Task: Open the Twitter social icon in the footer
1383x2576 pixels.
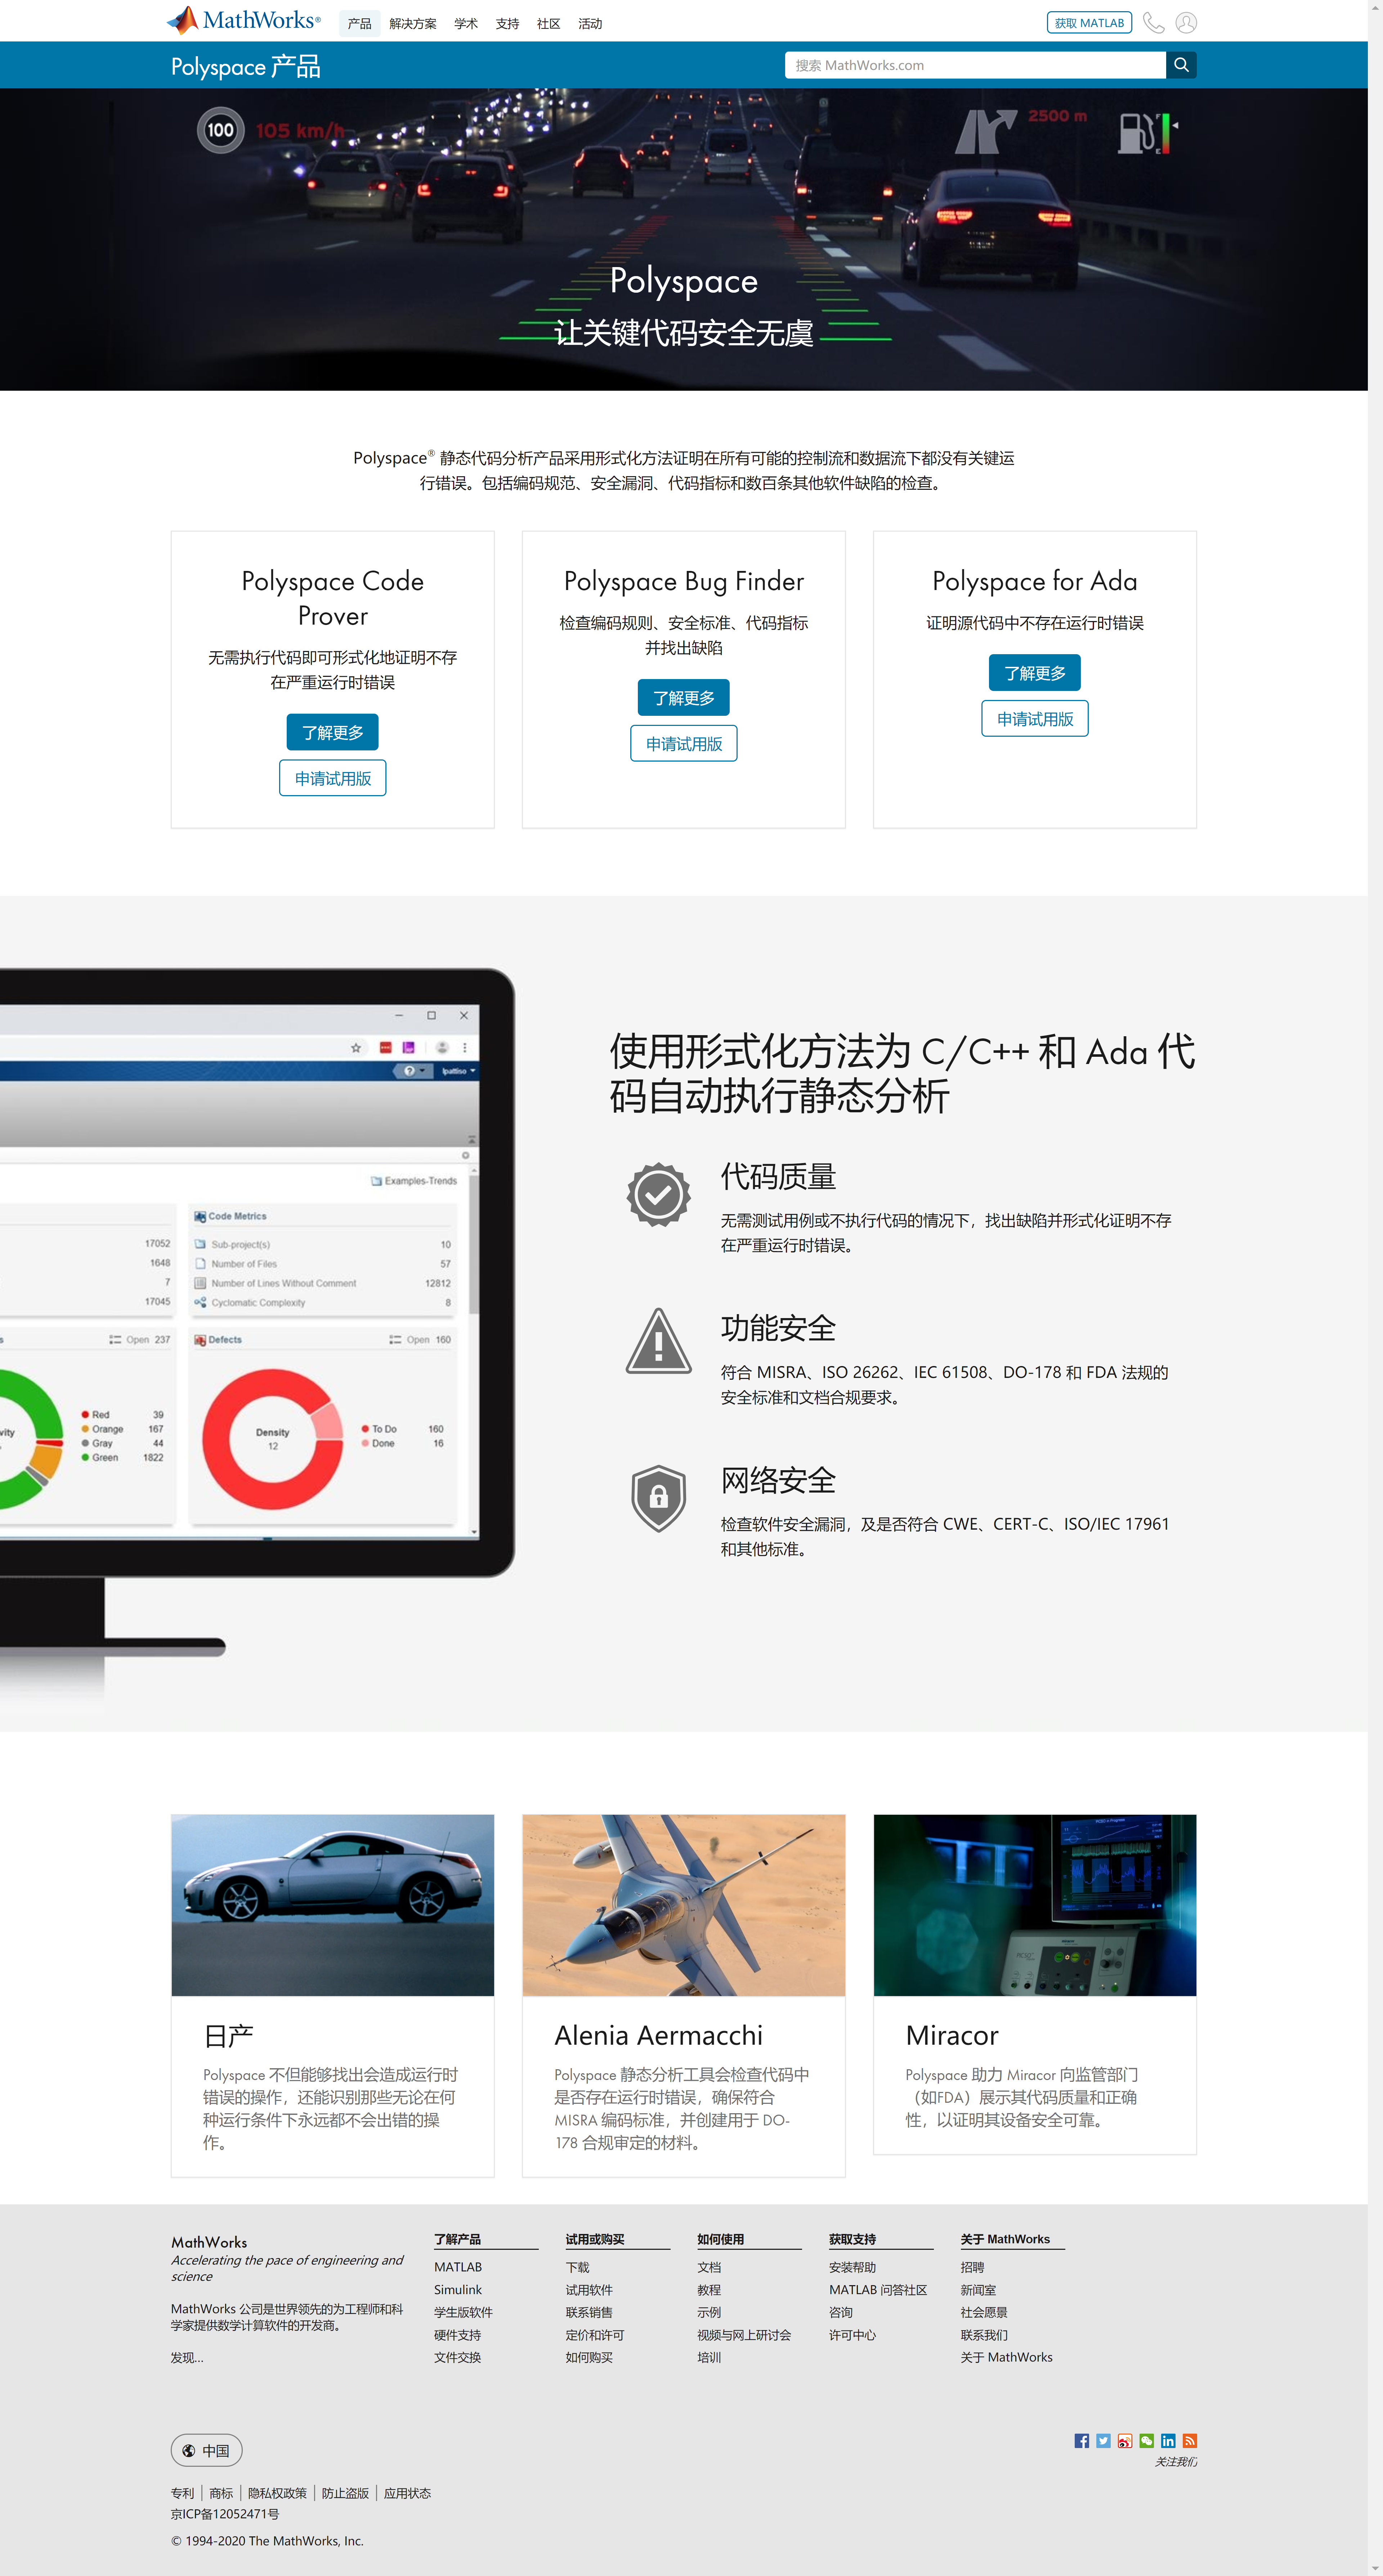Action: (1103, 2441)
